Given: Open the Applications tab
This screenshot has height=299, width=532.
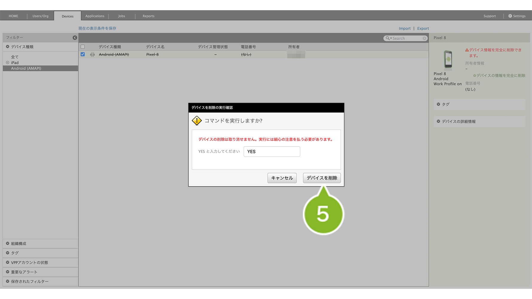Looking at the screenshot, I should tap(95, 16).
